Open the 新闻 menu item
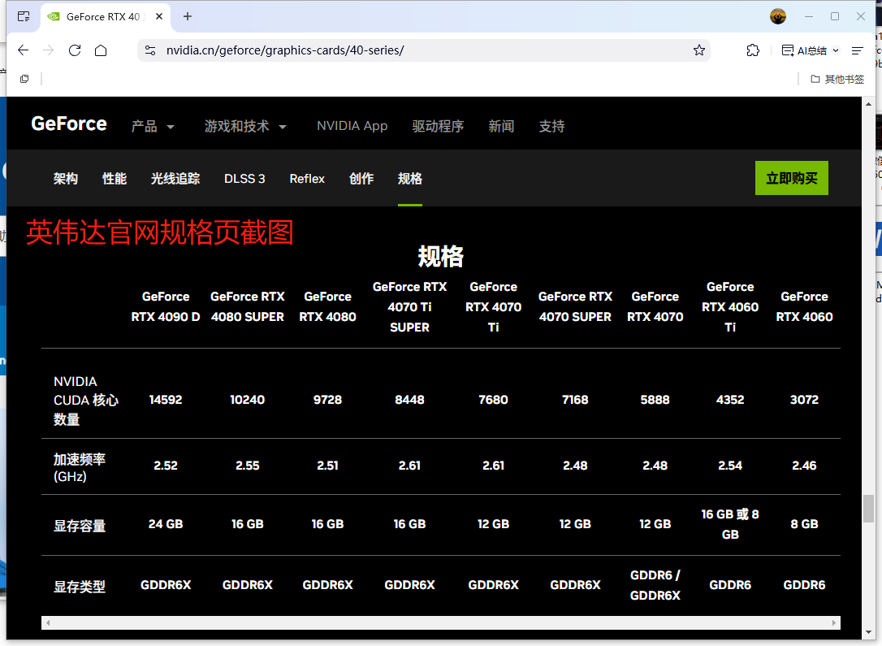 pyautogui.click(x=501, y=126)
